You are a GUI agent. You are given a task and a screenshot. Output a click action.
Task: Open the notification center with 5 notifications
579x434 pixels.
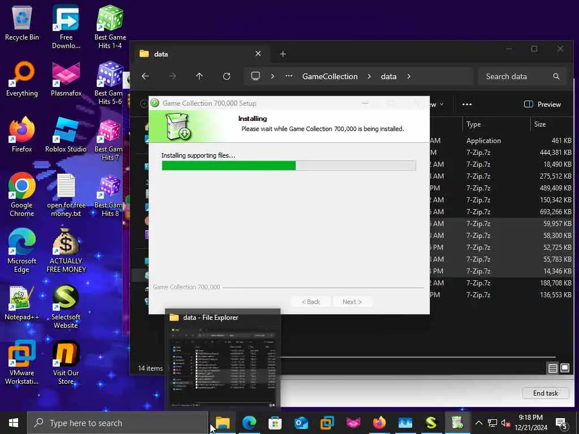click(561, 423)
